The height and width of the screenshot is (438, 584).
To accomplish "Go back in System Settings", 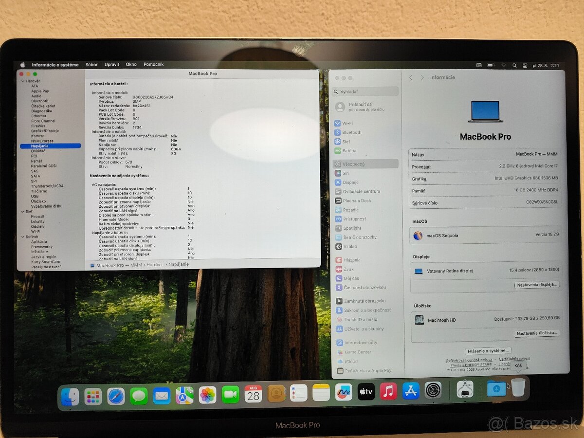I will pos(411,77).
